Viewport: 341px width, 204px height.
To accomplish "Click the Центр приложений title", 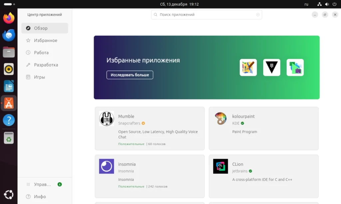I will click(45, 15).
